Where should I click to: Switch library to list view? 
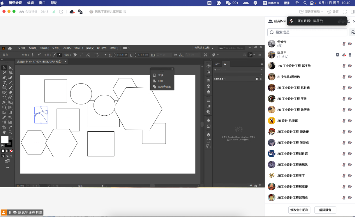262,79
